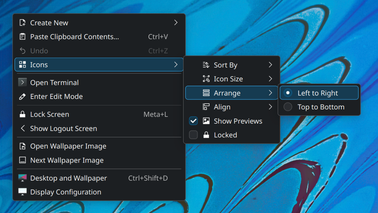Click the Meta+L shortcut text
378x213 pixels.
156,114
